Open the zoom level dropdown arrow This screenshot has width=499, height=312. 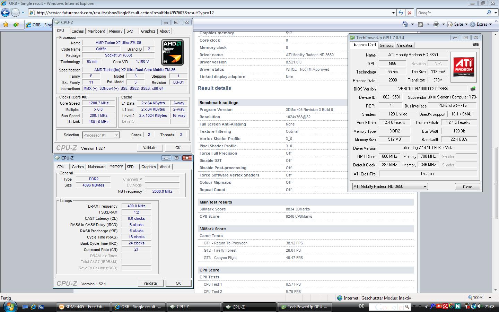490,298
